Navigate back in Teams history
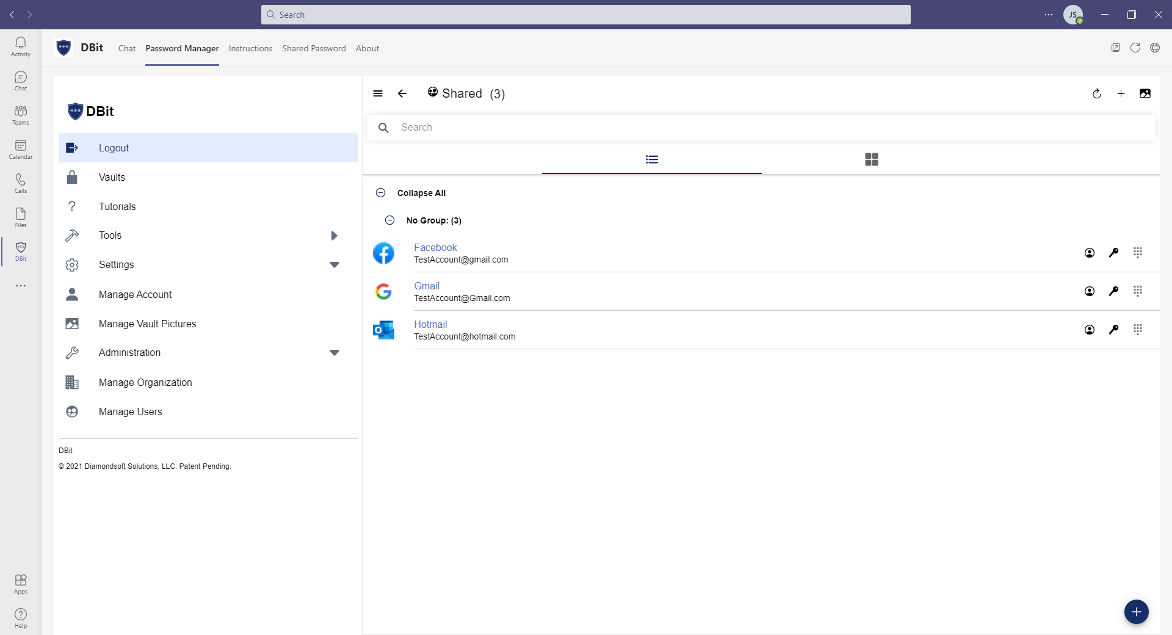The width and height of the screenshot is (1172, 635). pyautogui.click(x=12, y=15)
